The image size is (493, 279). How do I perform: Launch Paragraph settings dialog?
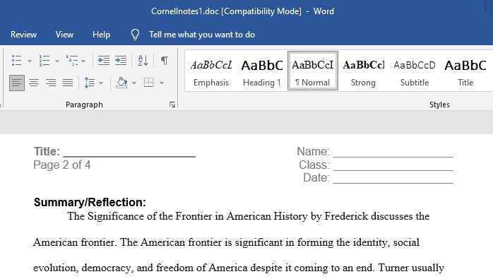(172, 105)
